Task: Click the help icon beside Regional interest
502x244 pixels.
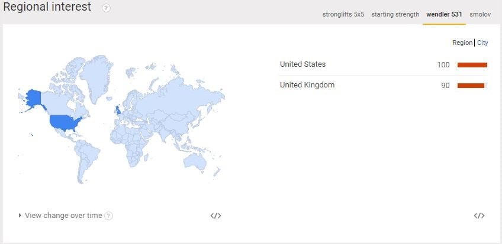Action: coord(106,8)
